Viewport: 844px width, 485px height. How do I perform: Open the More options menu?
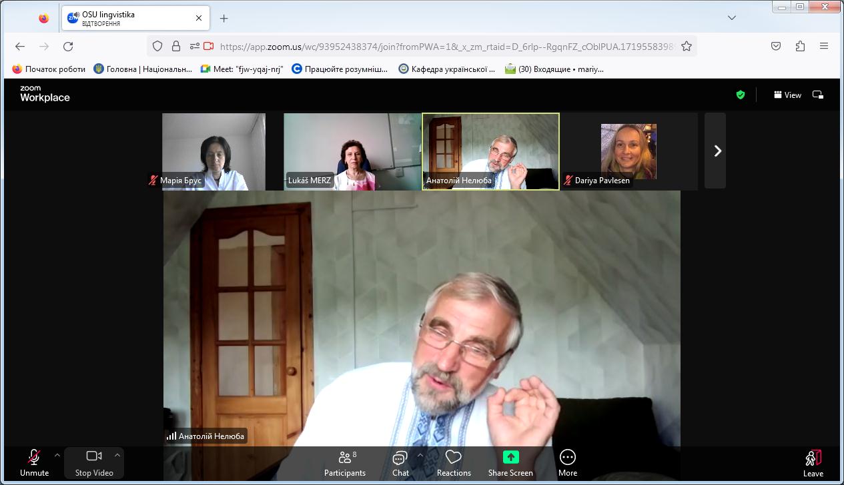tap(568, 463)
